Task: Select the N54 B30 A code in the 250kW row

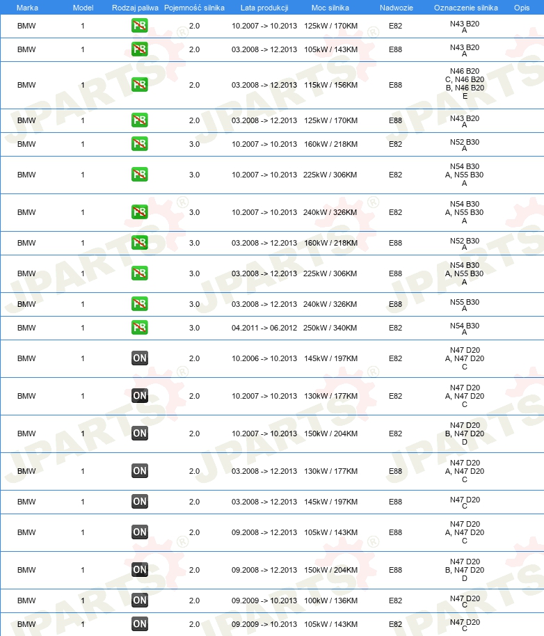Action: (x=465, y=328)
